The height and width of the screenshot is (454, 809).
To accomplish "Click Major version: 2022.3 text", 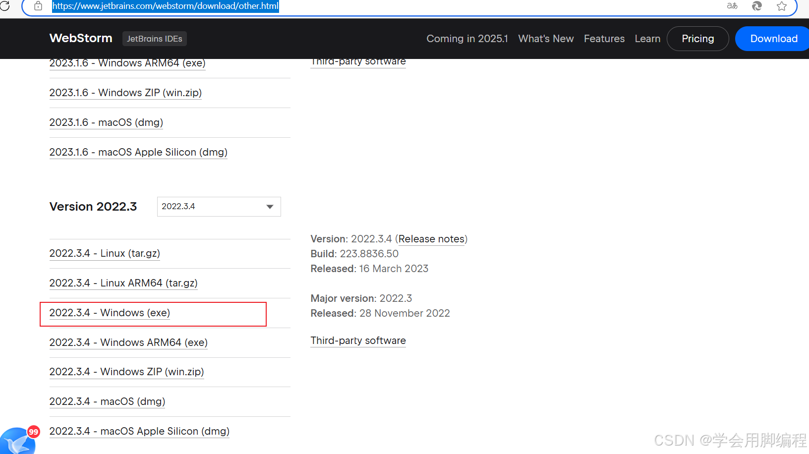I will 361,298.
